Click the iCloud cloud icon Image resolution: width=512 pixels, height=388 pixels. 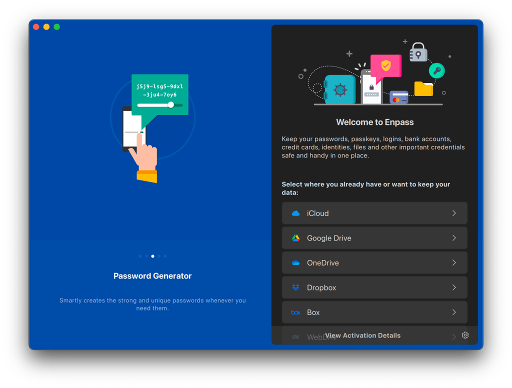click(295, 213)
